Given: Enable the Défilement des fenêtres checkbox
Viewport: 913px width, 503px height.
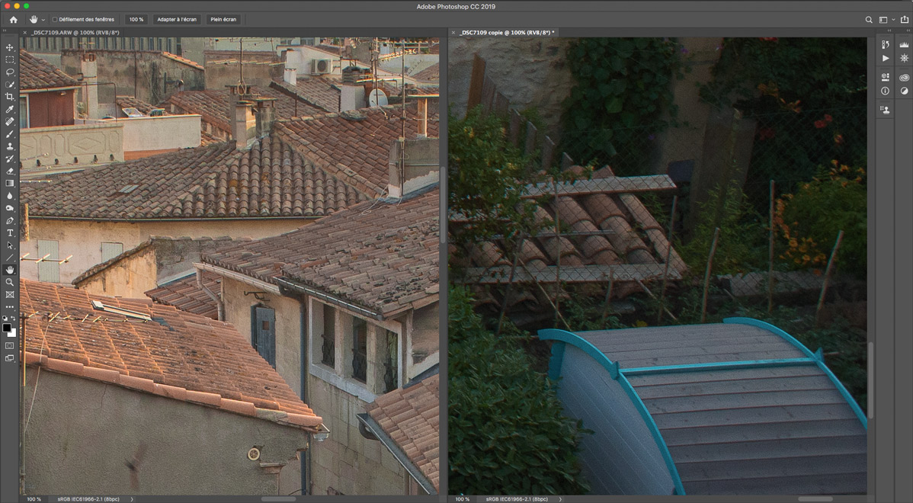Looking at the screenshot, I should 55,19.
